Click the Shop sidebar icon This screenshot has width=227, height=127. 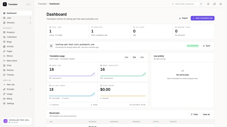coord(4,65)
